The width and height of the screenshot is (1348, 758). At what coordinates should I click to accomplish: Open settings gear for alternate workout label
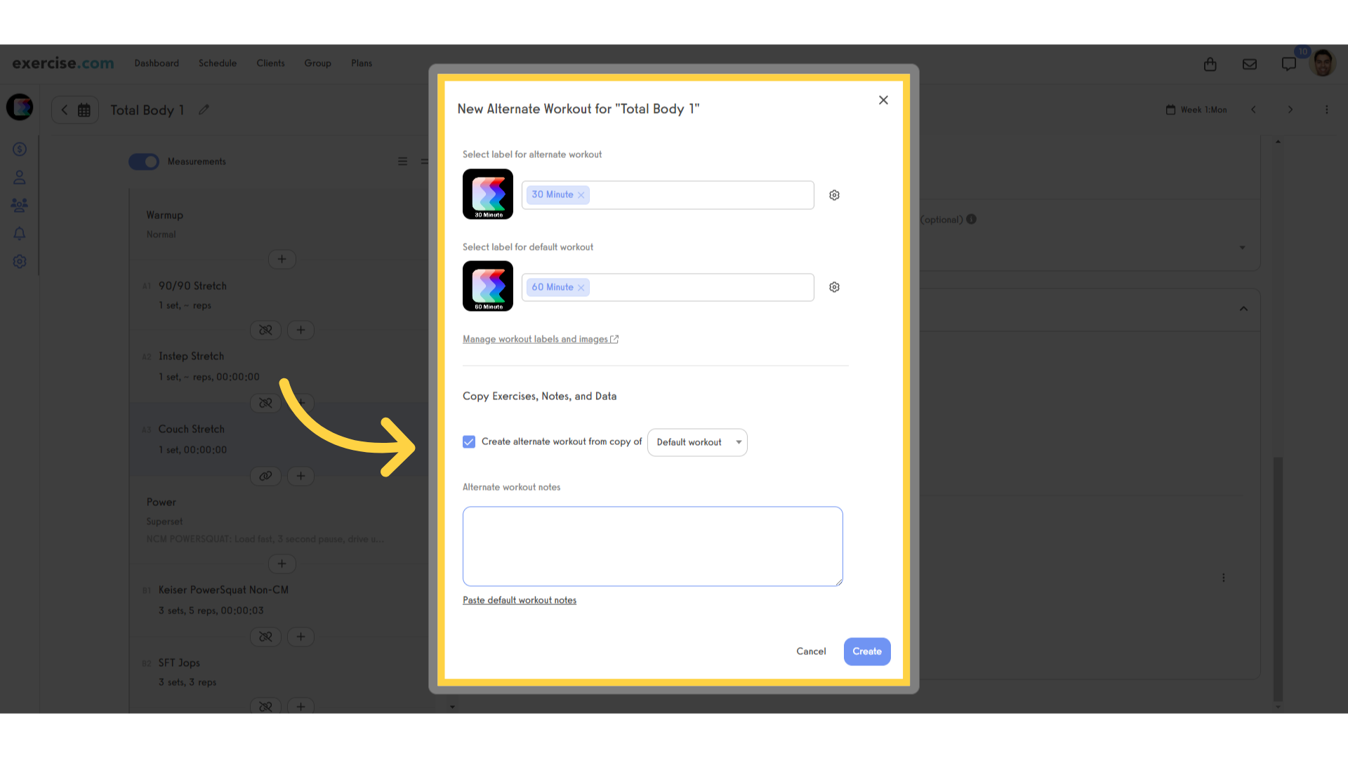pos(834,195)
